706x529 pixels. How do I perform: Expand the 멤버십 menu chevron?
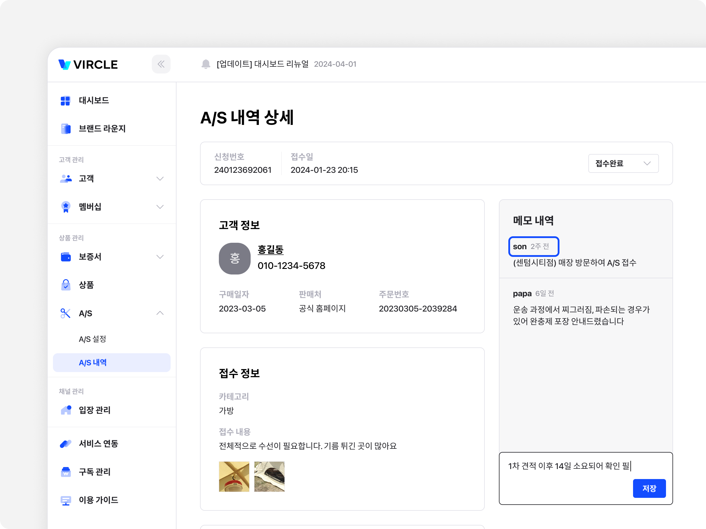pyautogui.click(x=160, y=207)
